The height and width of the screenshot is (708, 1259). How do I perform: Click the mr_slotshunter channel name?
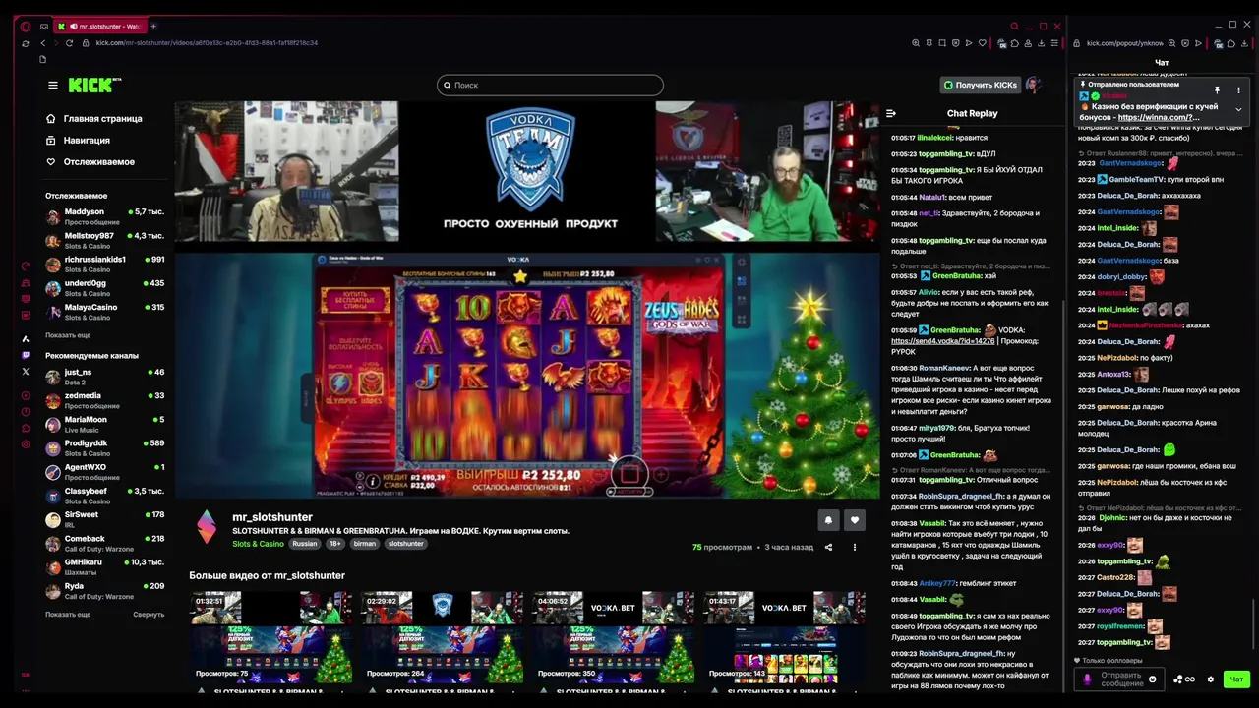[272, 517]
